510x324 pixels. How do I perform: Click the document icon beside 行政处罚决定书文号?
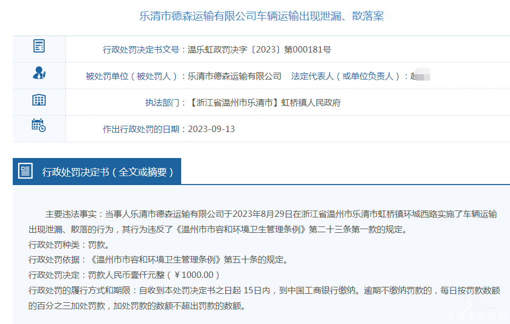coord(39,46)
